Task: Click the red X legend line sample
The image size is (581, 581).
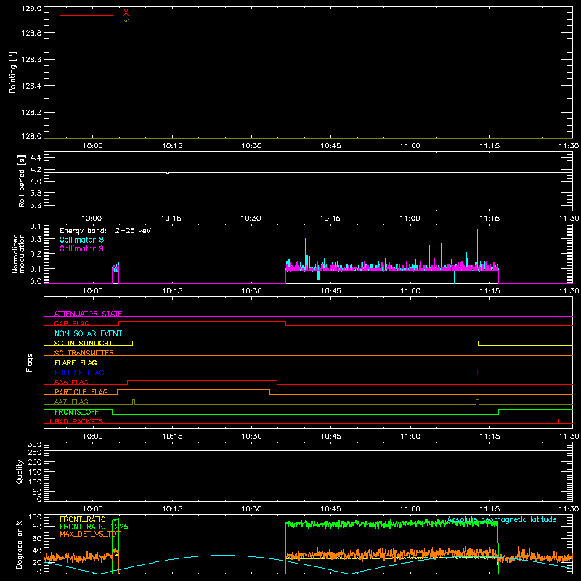Action: [86, 15]
